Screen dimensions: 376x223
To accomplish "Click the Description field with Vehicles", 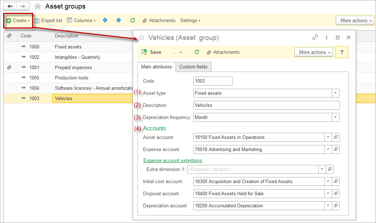I will [x=266, y=105].
